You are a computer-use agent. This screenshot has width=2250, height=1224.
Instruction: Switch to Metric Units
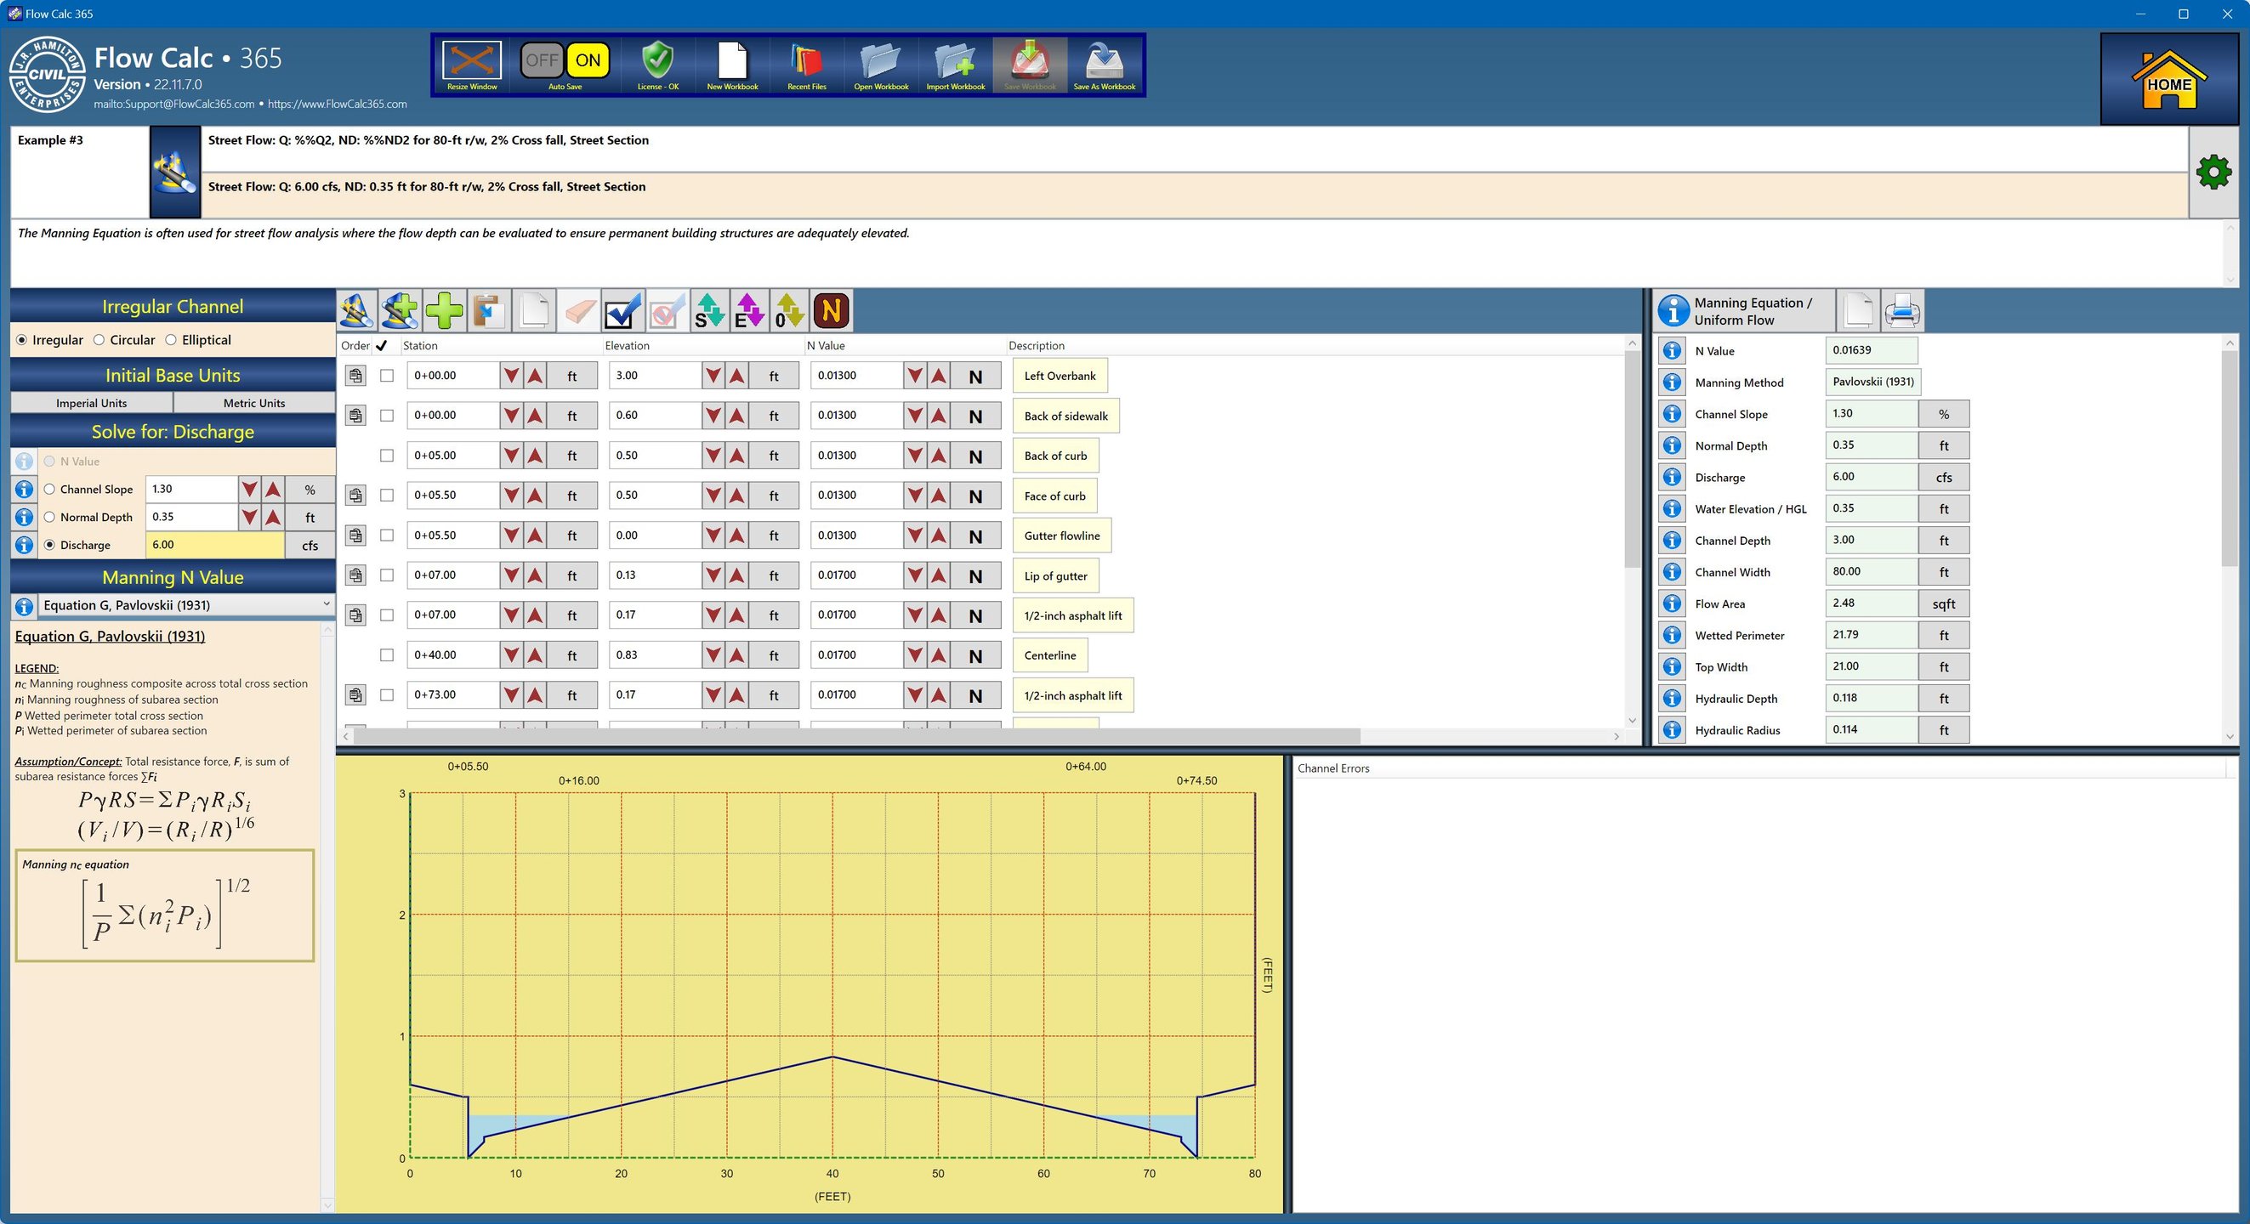(x=253, y=402)
